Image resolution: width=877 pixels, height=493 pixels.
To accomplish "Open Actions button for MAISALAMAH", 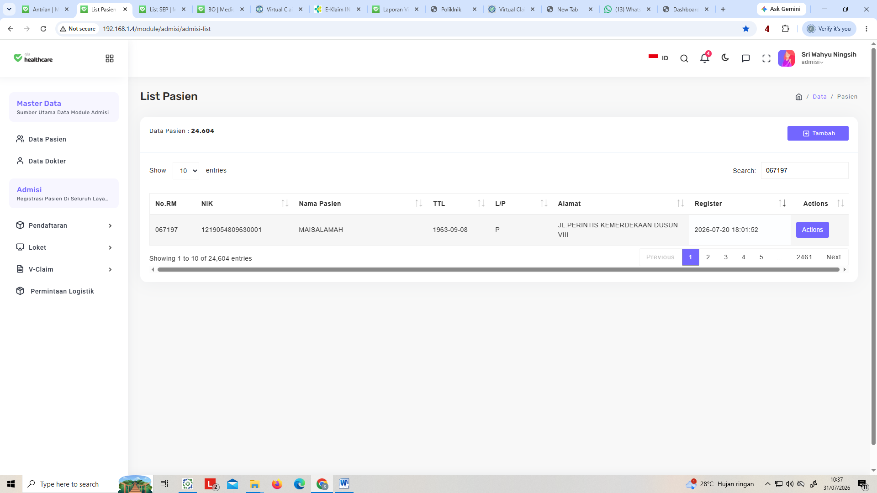I will point(812,230).
